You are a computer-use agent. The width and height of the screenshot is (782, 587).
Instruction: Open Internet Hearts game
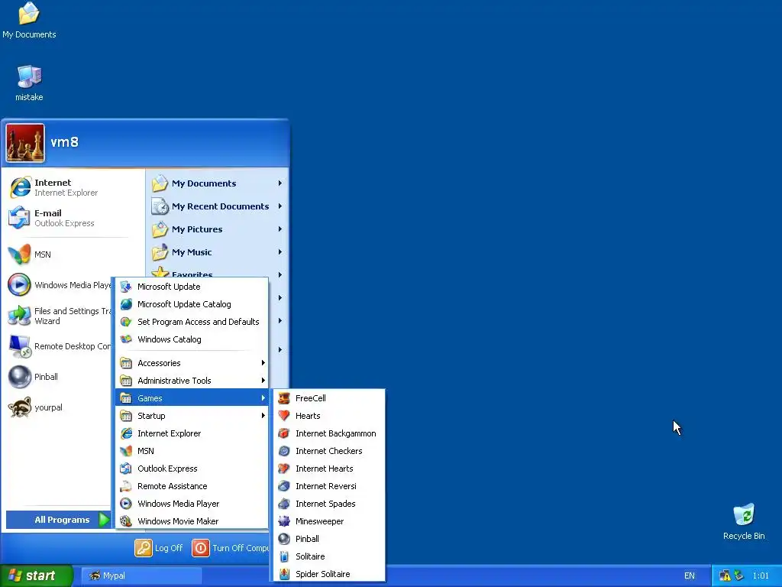(328, 469)
